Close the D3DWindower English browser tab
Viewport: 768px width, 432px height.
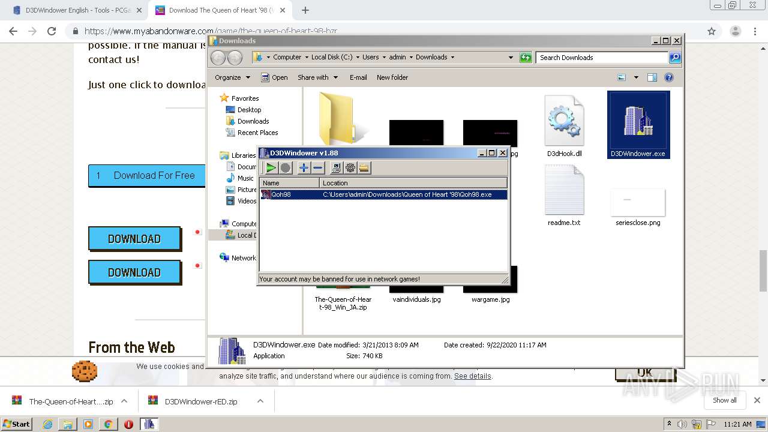click(139, 10)
